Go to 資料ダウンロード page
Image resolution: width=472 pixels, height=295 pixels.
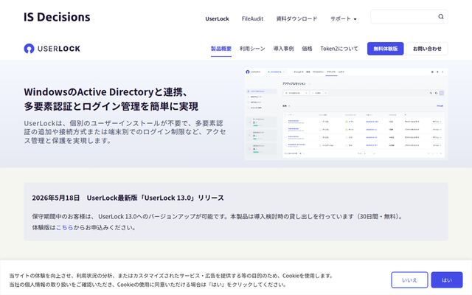[296, 18]
